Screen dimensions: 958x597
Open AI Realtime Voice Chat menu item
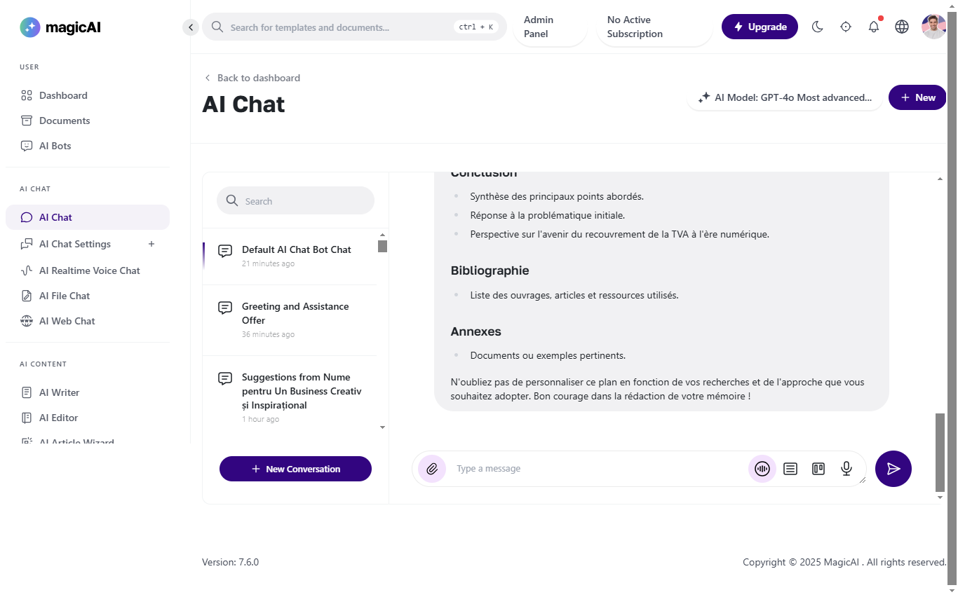[89, 270]
